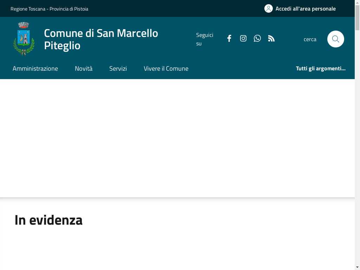This screenshot has width=360, height=270.
Task: Open the Instagram profile icon
Action: click(x=243, y=38)
